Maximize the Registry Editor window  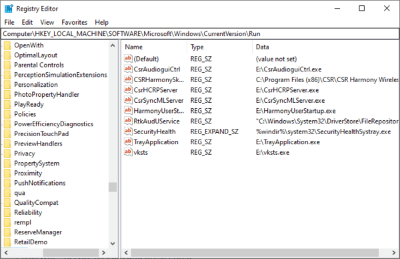pyautogui.click(x=361, y=8)
